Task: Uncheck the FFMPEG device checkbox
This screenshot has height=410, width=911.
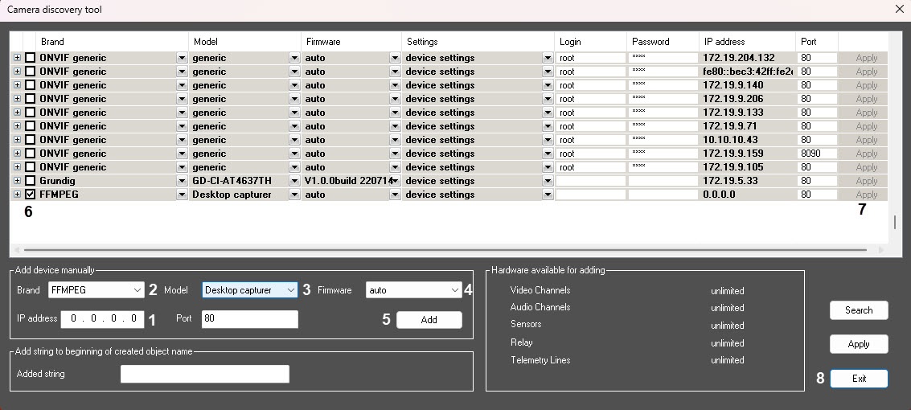Action: click(31, 195)
